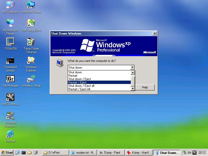Click the network tray icon
The image size is (208, 156).
click(185, 153)
